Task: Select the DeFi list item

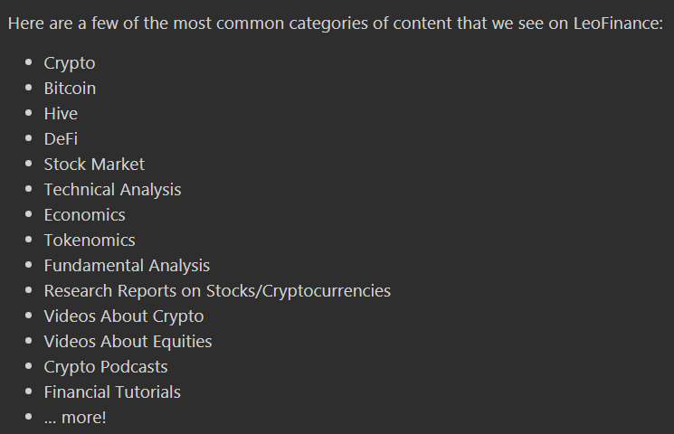Action: point(61,139)
